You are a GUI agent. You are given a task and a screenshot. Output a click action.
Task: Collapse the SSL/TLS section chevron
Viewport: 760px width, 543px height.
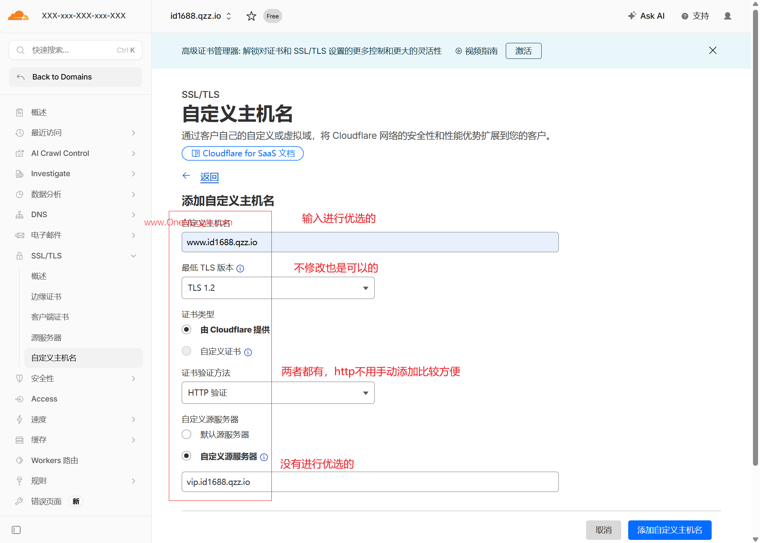133,256
